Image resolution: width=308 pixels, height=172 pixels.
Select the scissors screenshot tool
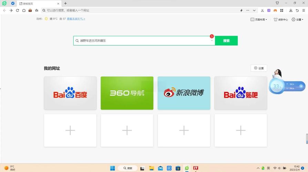tap(263, 10)
